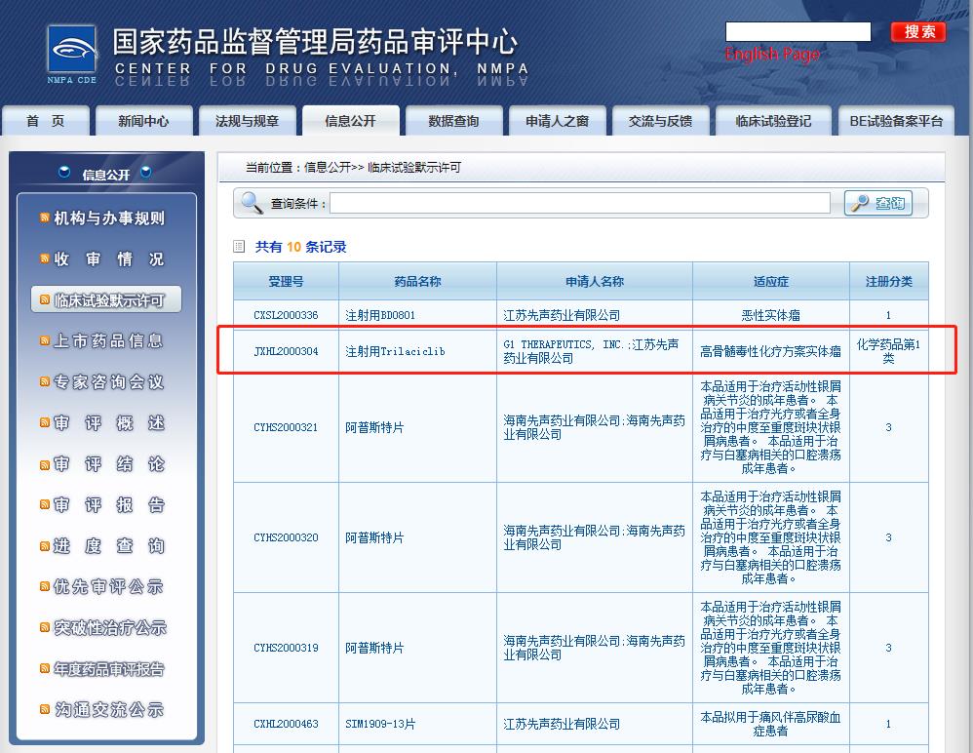Viewport: 973px width, 753px height.
Task: Click the orange icon beside 沟通交流公示
Action: (x=45, y=709)
